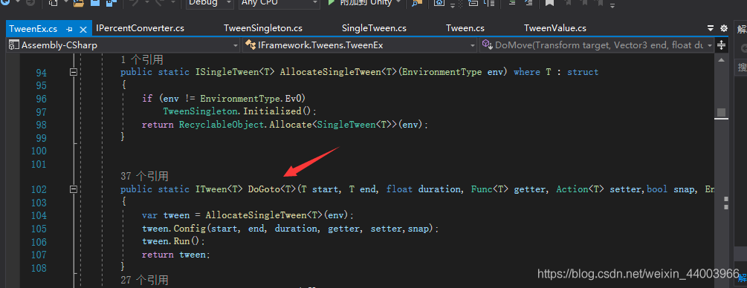
Task: Click the bookmark icon in the toolbar
Action: (x=549, y=3)
